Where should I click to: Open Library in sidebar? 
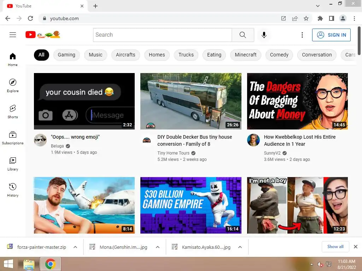click(13, 164)
